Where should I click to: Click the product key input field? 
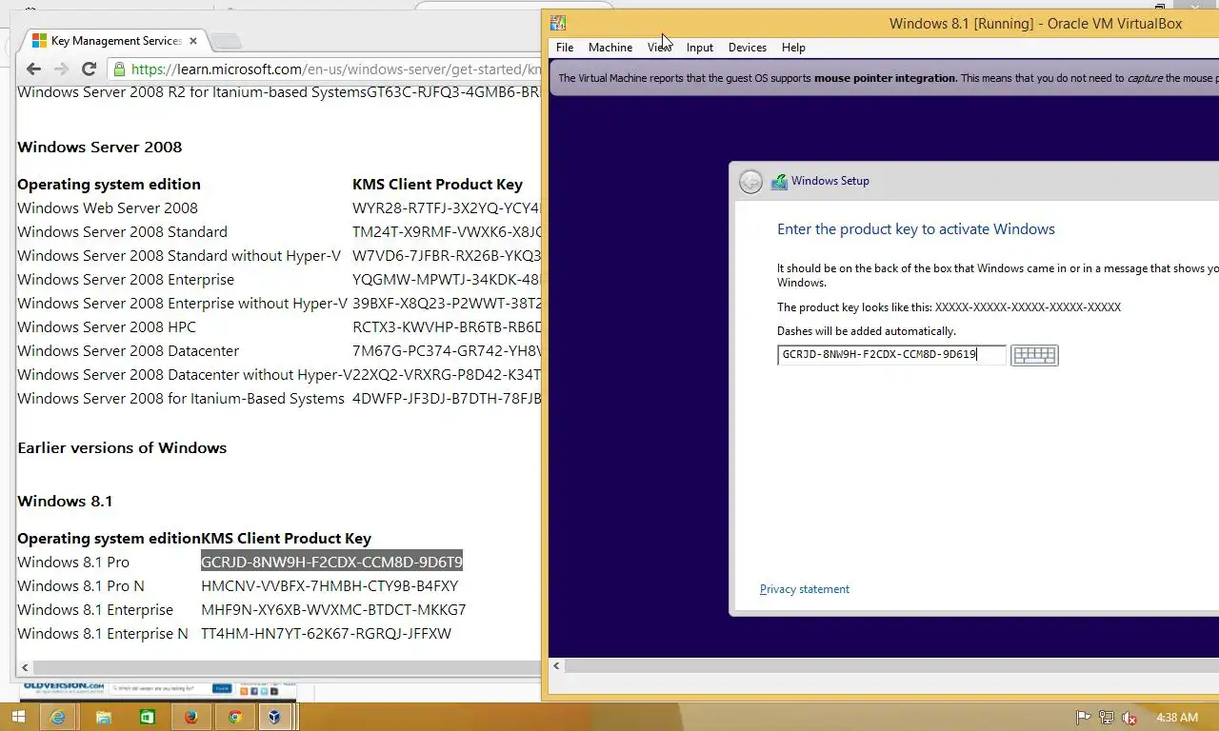[891, 354]
